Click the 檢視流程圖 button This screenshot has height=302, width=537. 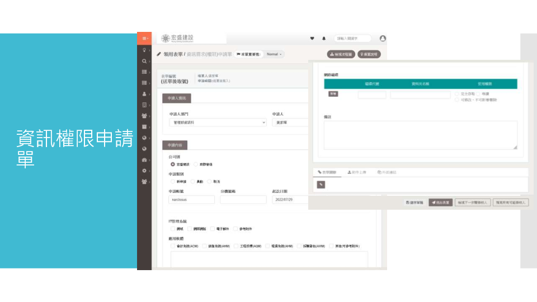coord(341,54)
